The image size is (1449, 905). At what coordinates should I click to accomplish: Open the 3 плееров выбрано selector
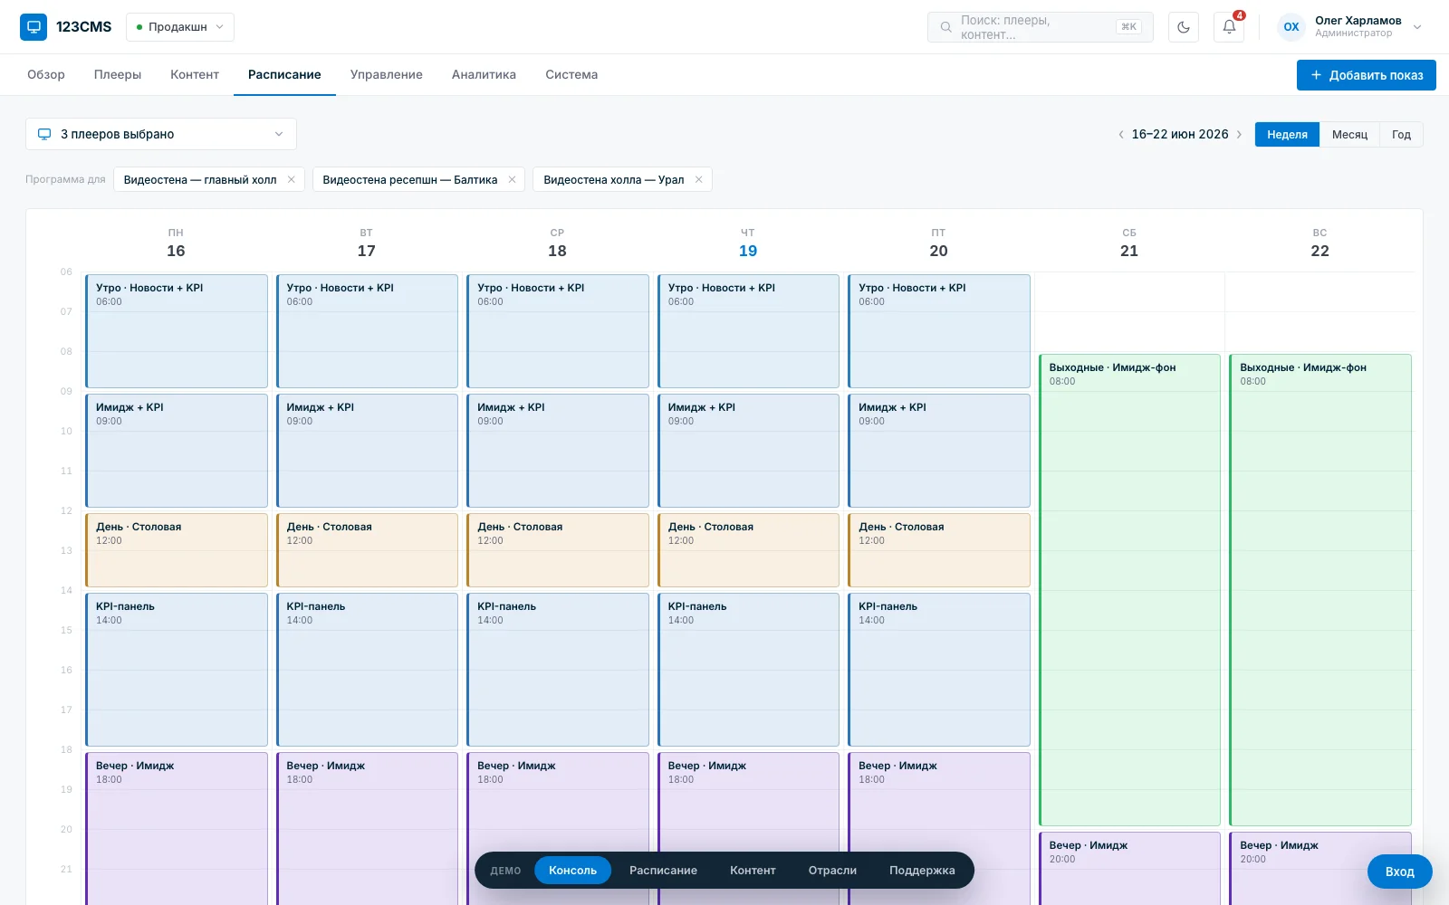tap(161, 134)
